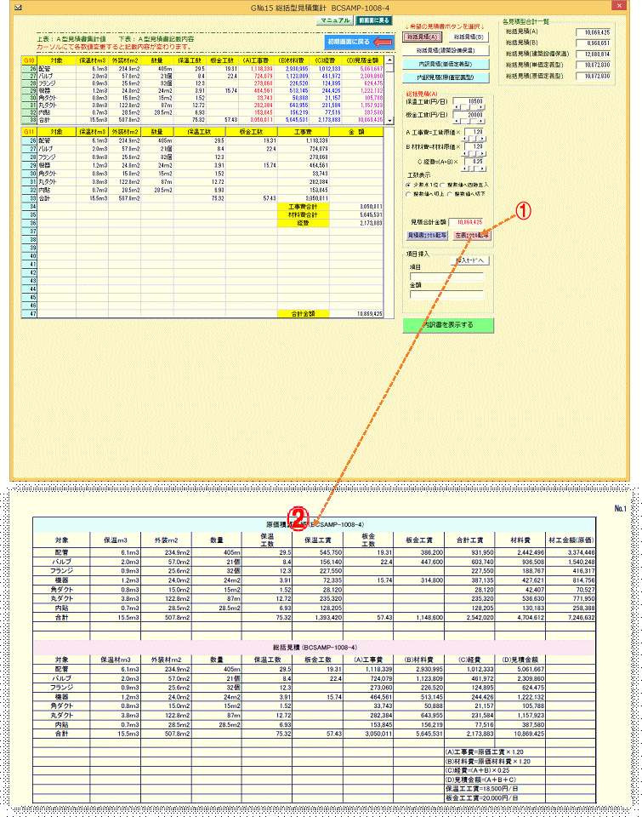Image resolution: width=642 pixels, height=817 pixels.
Task: Choose the 整数値へ切上 radio option
Action: 410,193
